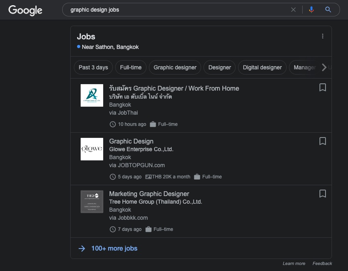Click in the search input field
348x271 pixels.
pos(177,10)
